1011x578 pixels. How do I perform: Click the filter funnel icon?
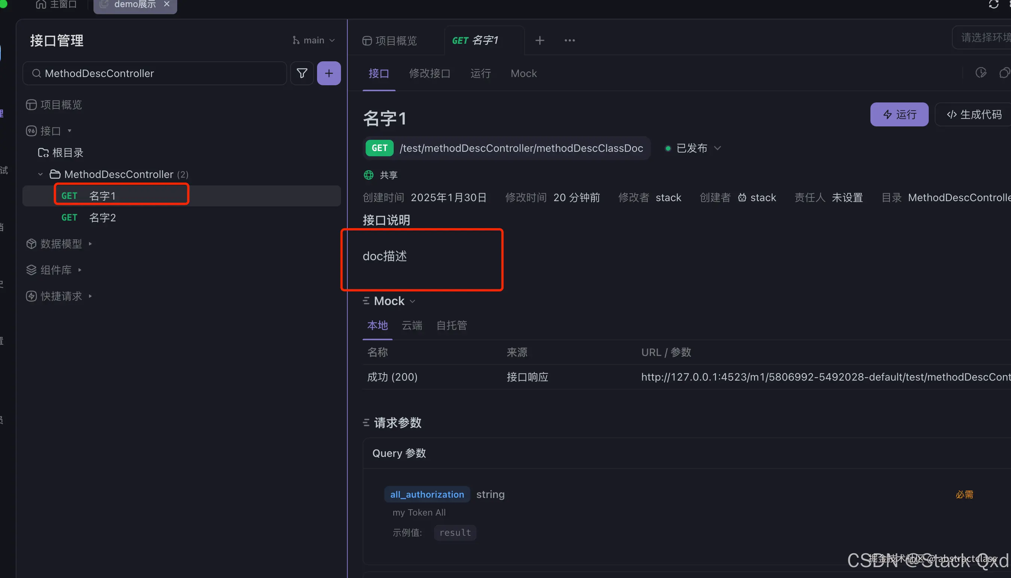(x=302, y=73)
